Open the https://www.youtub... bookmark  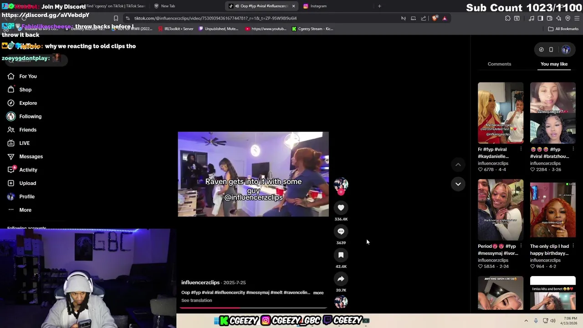click(266, 29)
